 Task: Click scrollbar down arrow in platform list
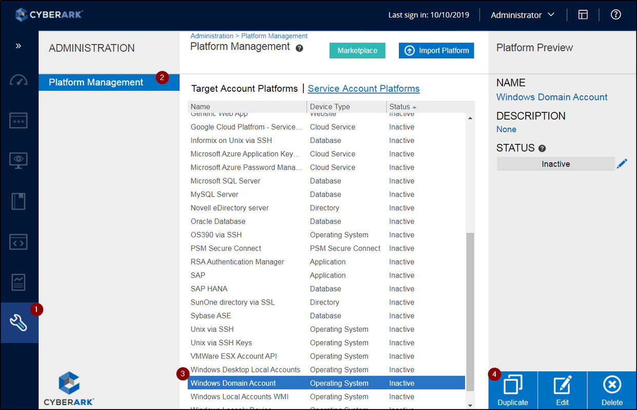click(x=470, y=405)
